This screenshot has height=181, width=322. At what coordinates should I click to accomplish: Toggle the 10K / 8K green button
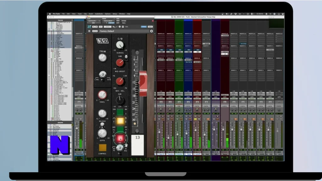click(120, 112)
